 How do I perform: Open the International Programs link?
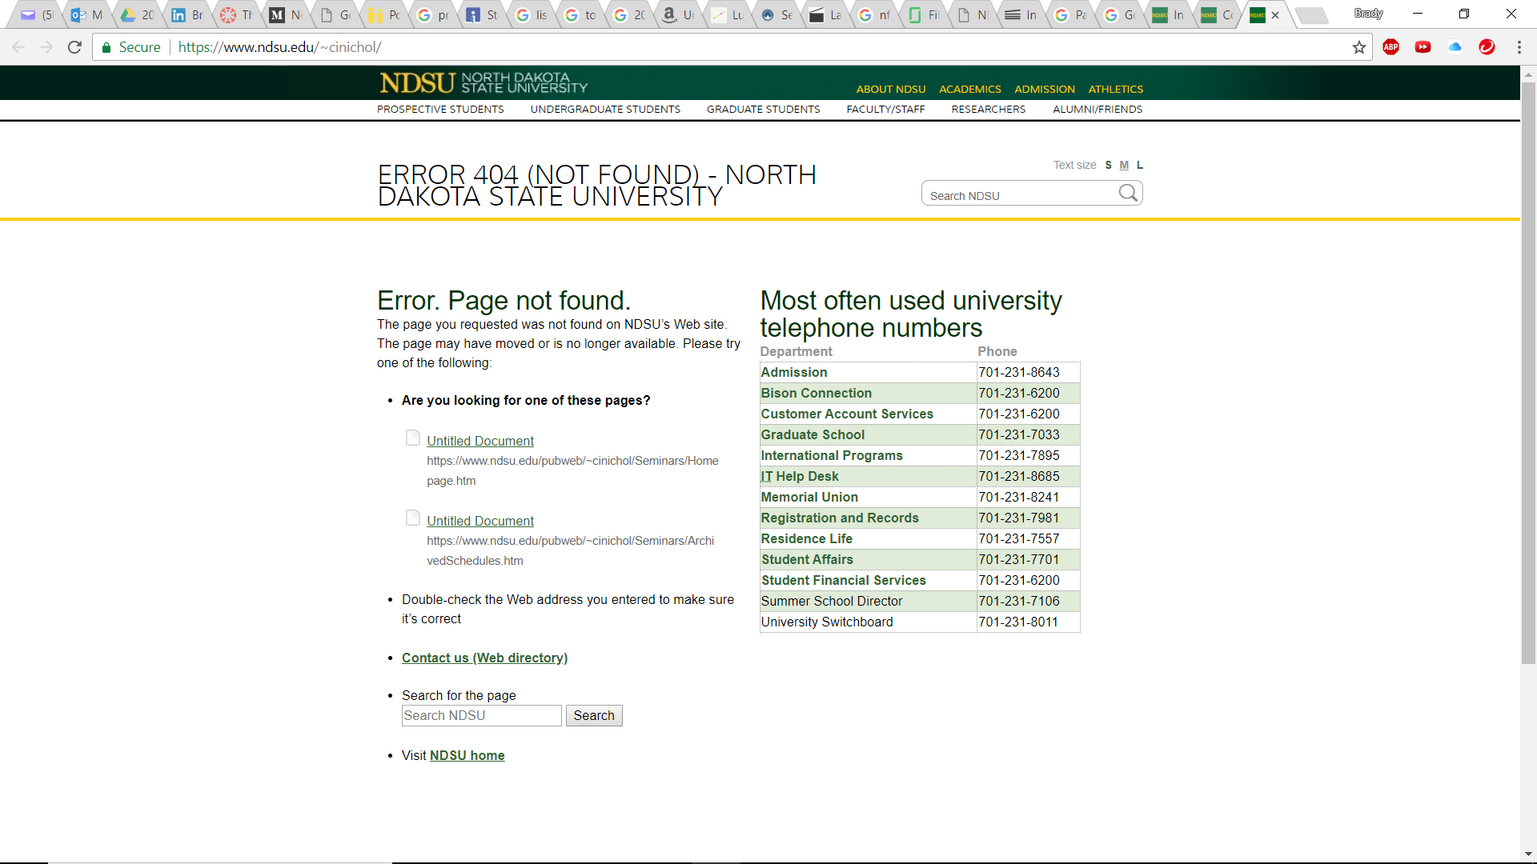click(832, 455)
